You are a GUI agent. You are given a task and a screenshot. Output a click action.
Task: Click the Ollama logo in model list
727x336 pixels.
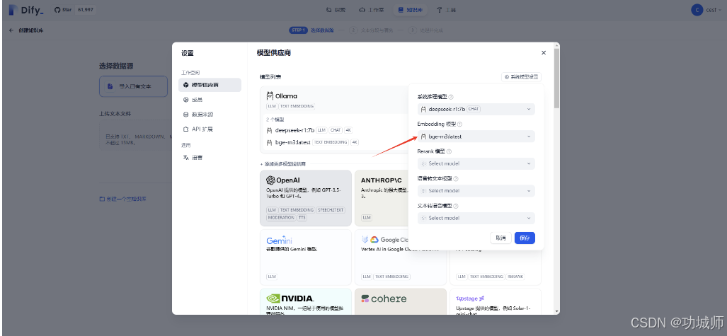pos(282,96)
